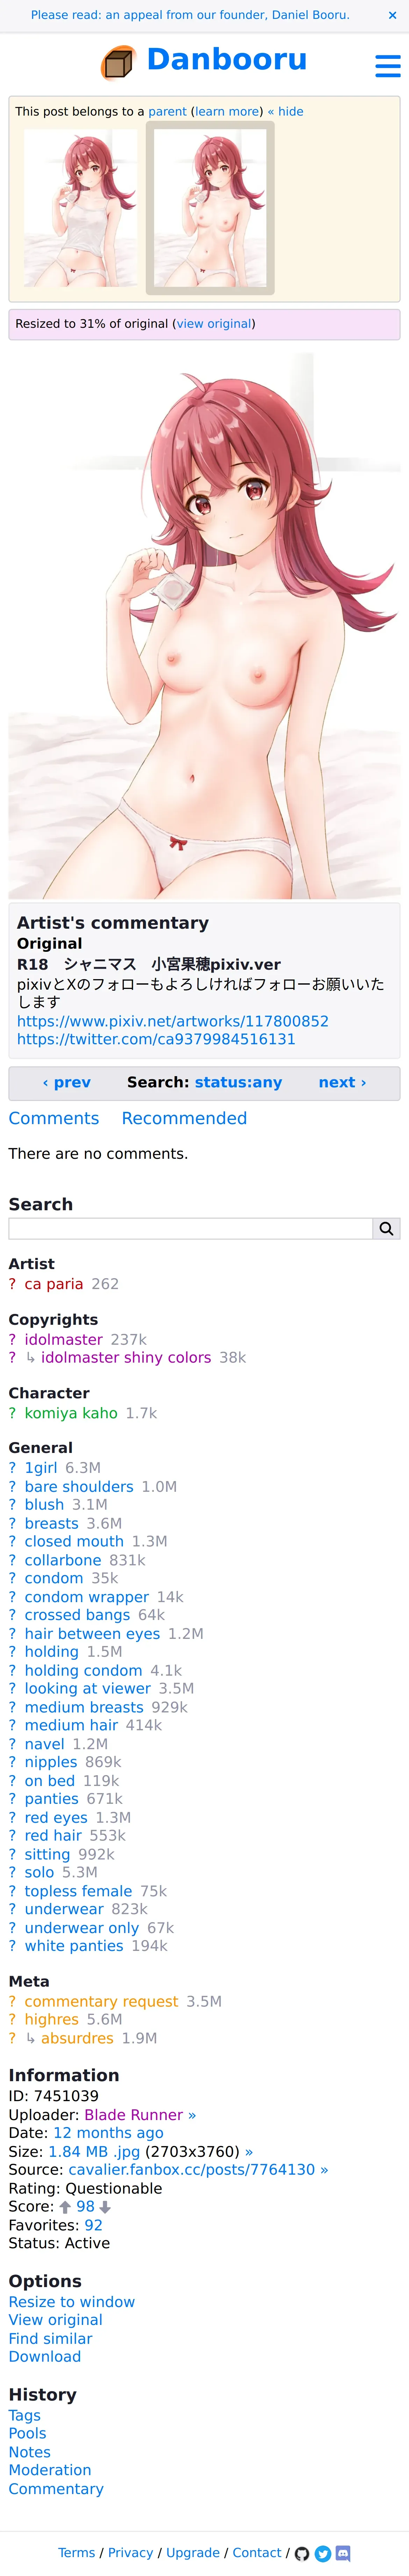409x2576 pixels.
Task: Switch to the Comments tab
Action: (54, 1118)
